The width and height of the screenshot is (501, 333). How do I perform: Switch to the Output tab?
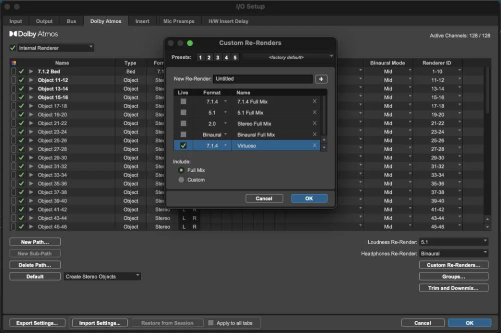pos(44,21)
